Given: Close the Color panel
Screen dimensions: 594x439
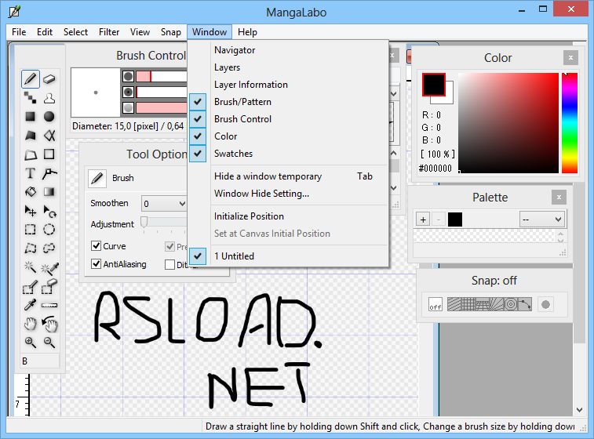Looking at the screenshot, I should click(570, 58).
